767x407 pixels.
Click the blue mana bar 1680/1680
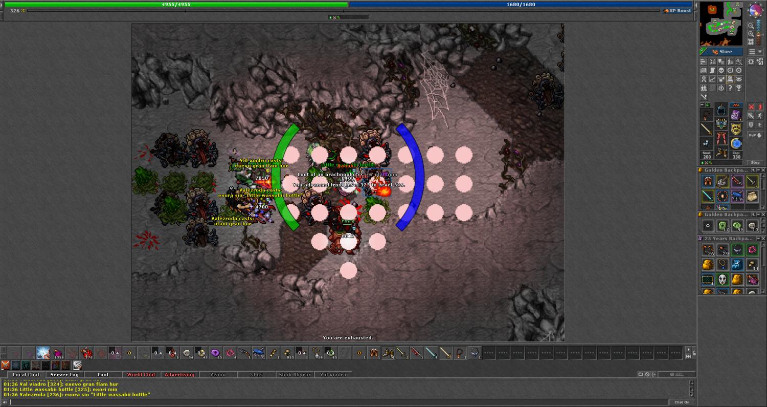point(521,5)
